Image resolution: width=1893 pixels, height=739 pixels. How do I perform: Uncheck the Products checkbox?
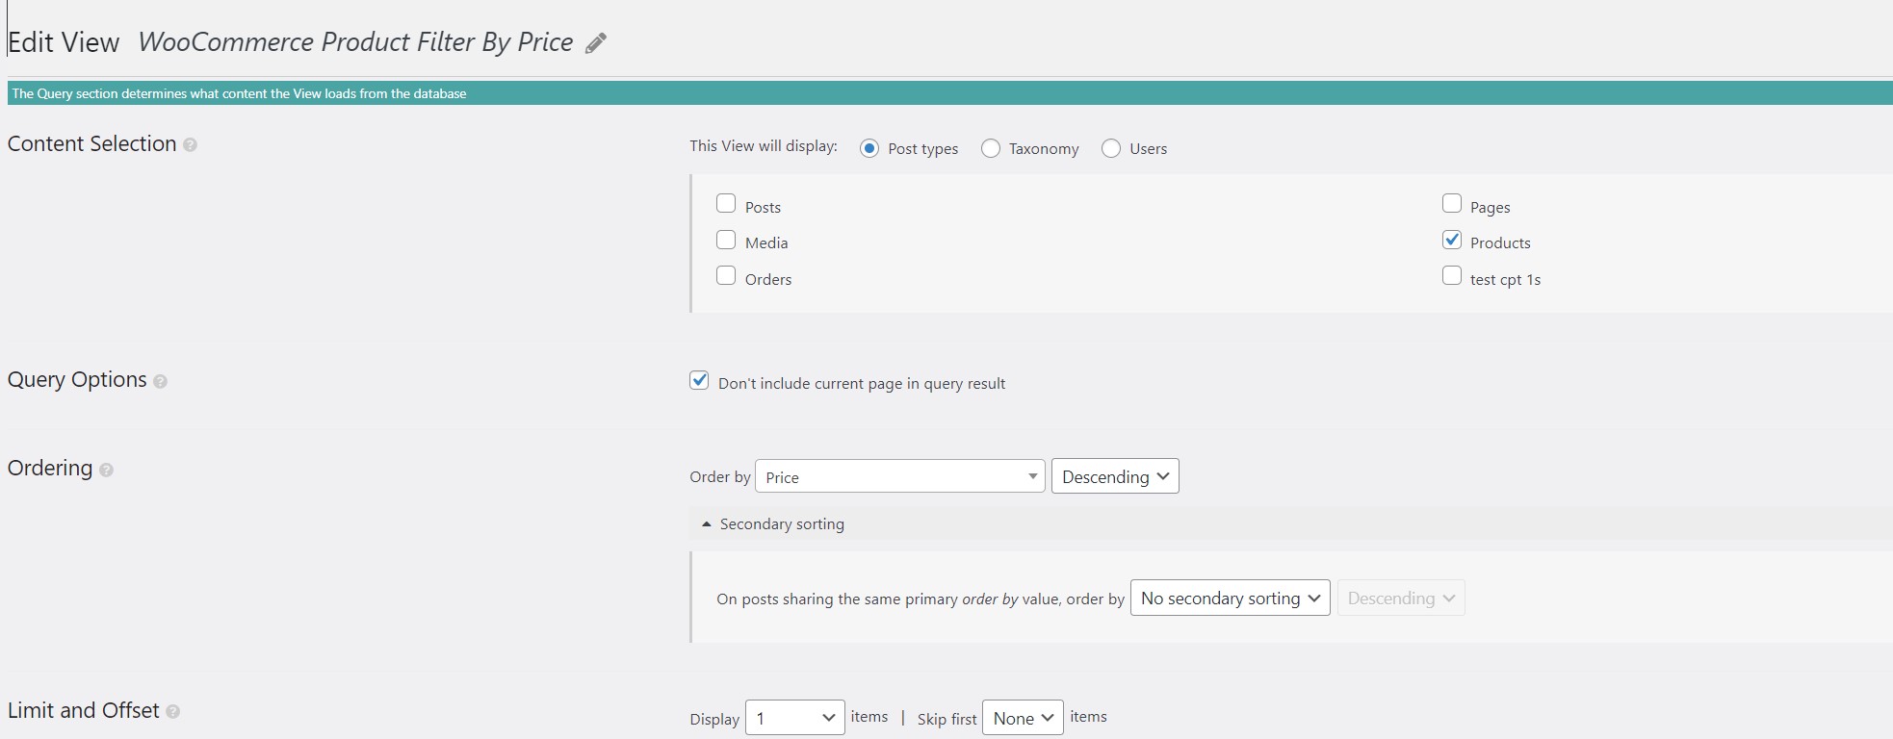(x=1452, y=240)
